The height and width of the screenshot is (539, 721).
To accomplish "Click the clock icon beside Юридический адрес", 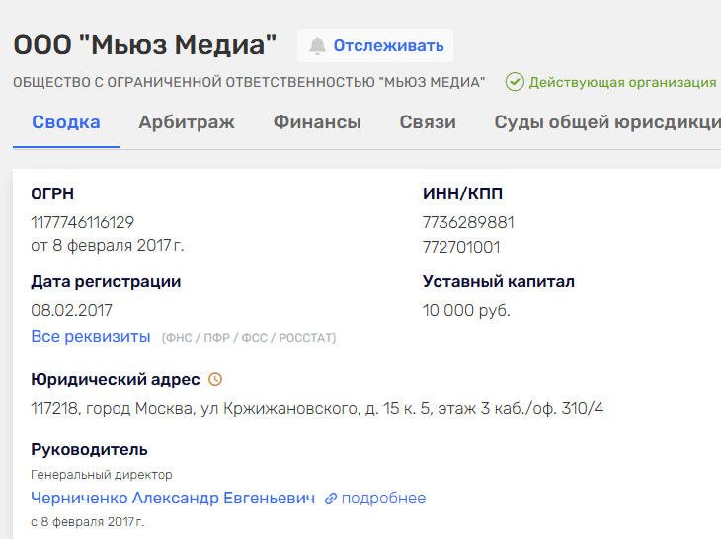I will [215, 379].
